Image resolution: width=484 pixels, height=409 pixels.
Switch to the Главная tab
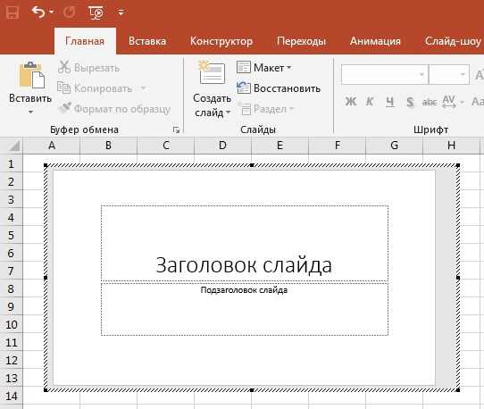[85, 41]
